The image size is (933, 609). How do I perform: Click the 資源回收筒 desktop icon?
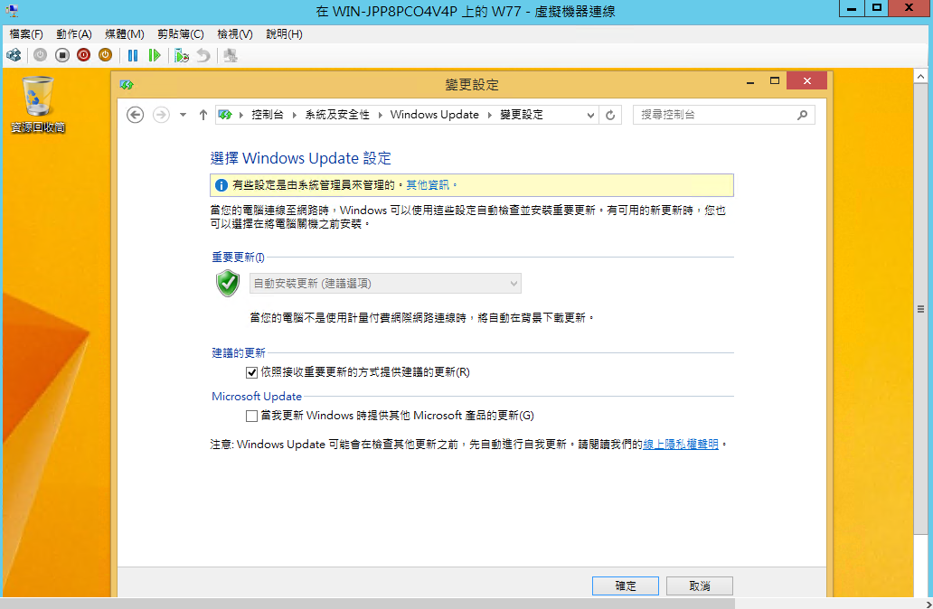pos(38,105)
